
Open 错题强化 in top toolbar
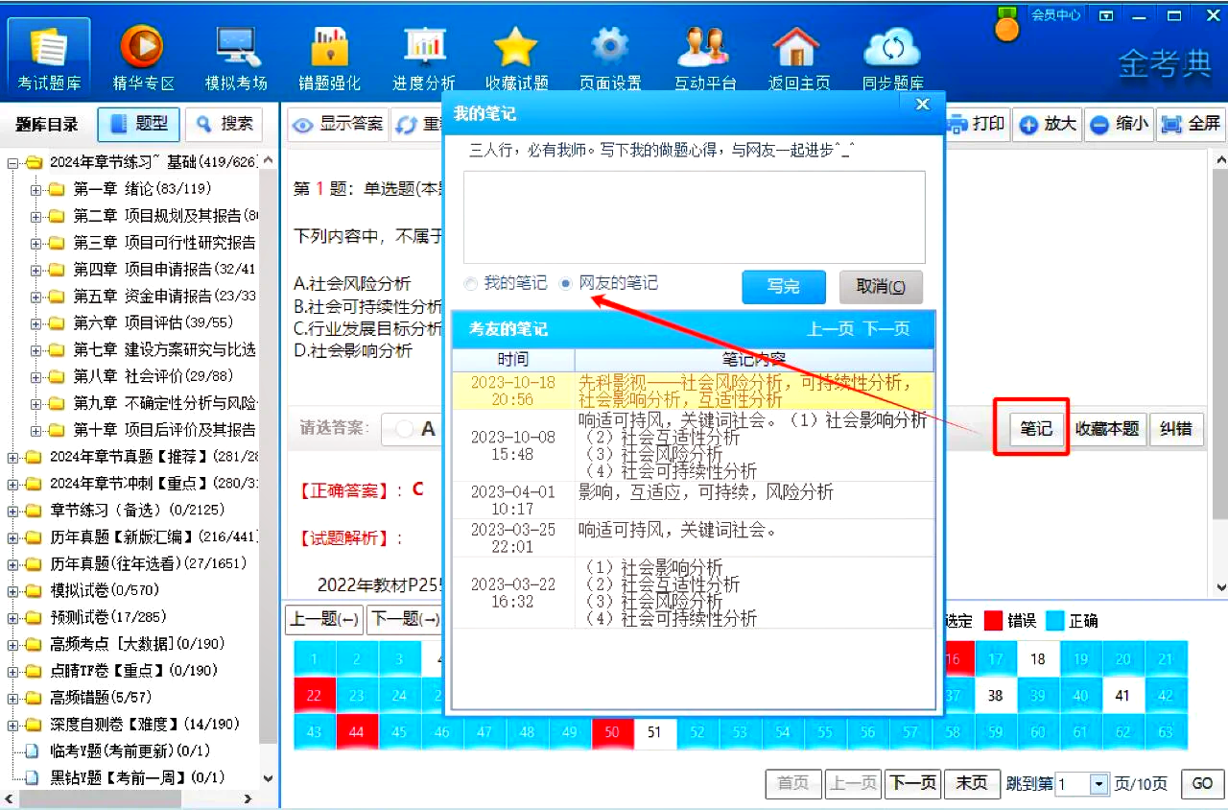coord(329,57)
